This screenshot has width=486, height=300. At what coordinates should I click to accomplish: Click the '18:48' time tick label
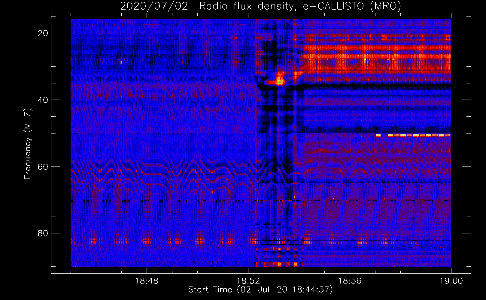(x=147, y=281)
